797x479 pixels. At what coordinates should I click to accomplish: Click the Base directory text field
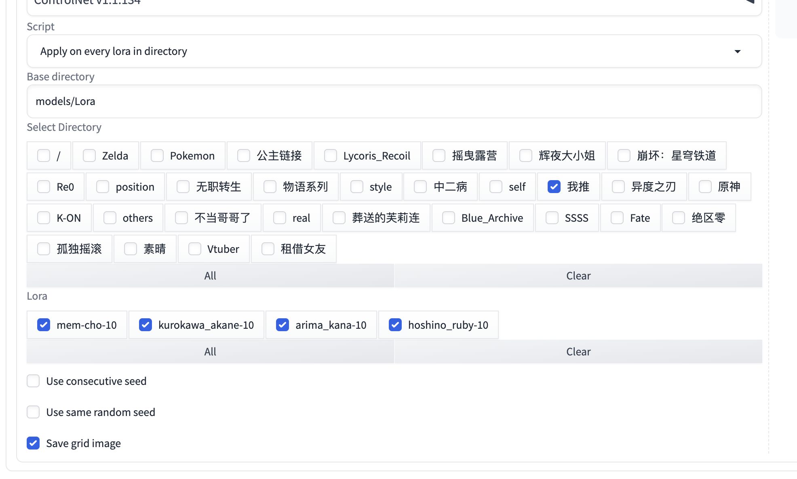(x=394, y=101)
